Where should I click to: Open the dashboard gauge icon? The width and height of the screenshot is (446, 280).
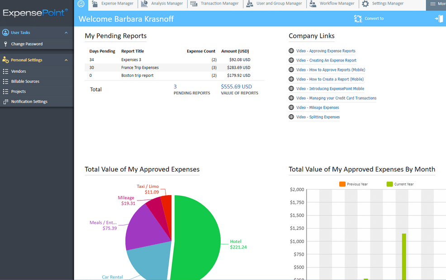click(x=81, y=4)
